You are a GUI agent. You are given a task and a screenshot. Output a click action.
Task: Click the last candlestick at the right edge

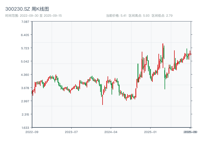click(191, 54)
